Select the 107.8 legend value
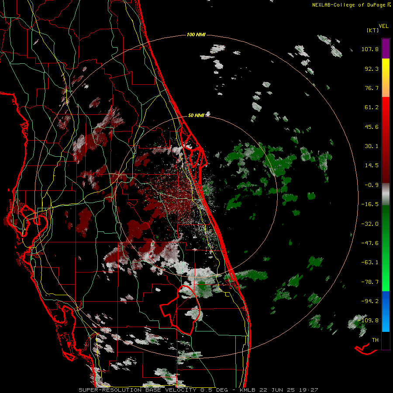Viewport: 393px width, 393px height. (x=370, y=49)
